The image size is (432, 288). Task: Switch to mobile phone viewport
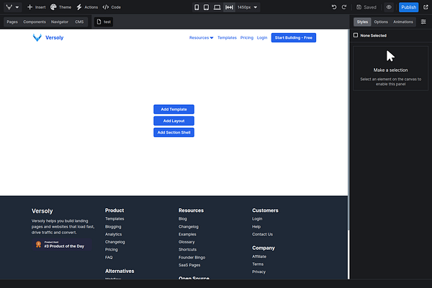click(x=197, y=7)
